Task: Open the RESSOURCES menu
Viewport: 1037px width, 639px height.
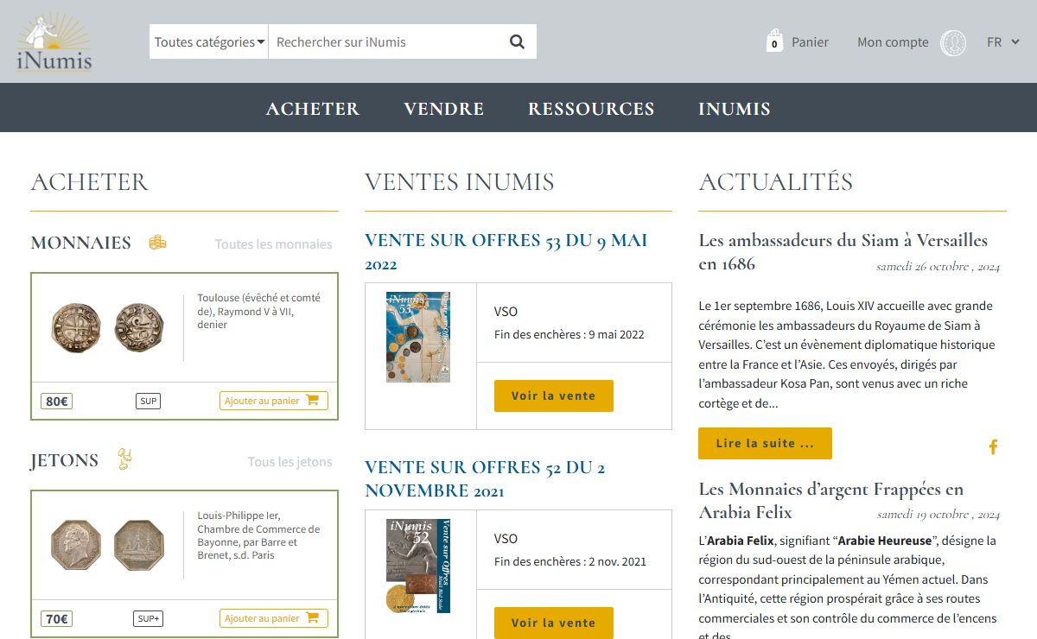Action: click(x=591, y=109)
